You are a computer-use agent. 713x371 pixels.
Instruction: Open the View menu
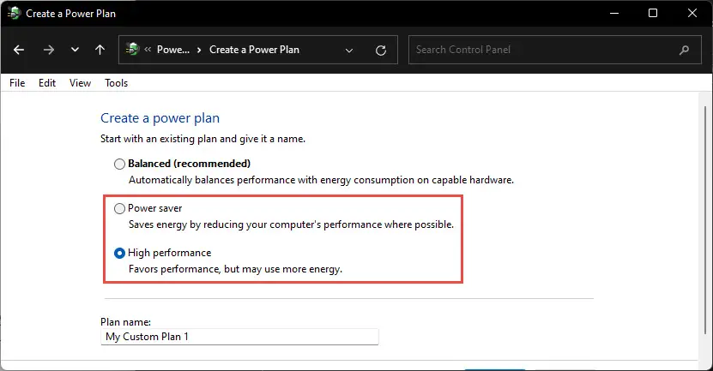(80, 83)
